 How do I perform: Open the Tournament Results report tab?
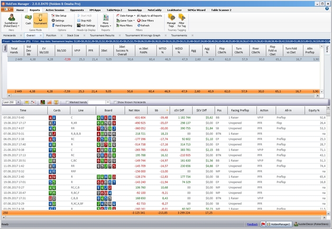tap(102, 36)
